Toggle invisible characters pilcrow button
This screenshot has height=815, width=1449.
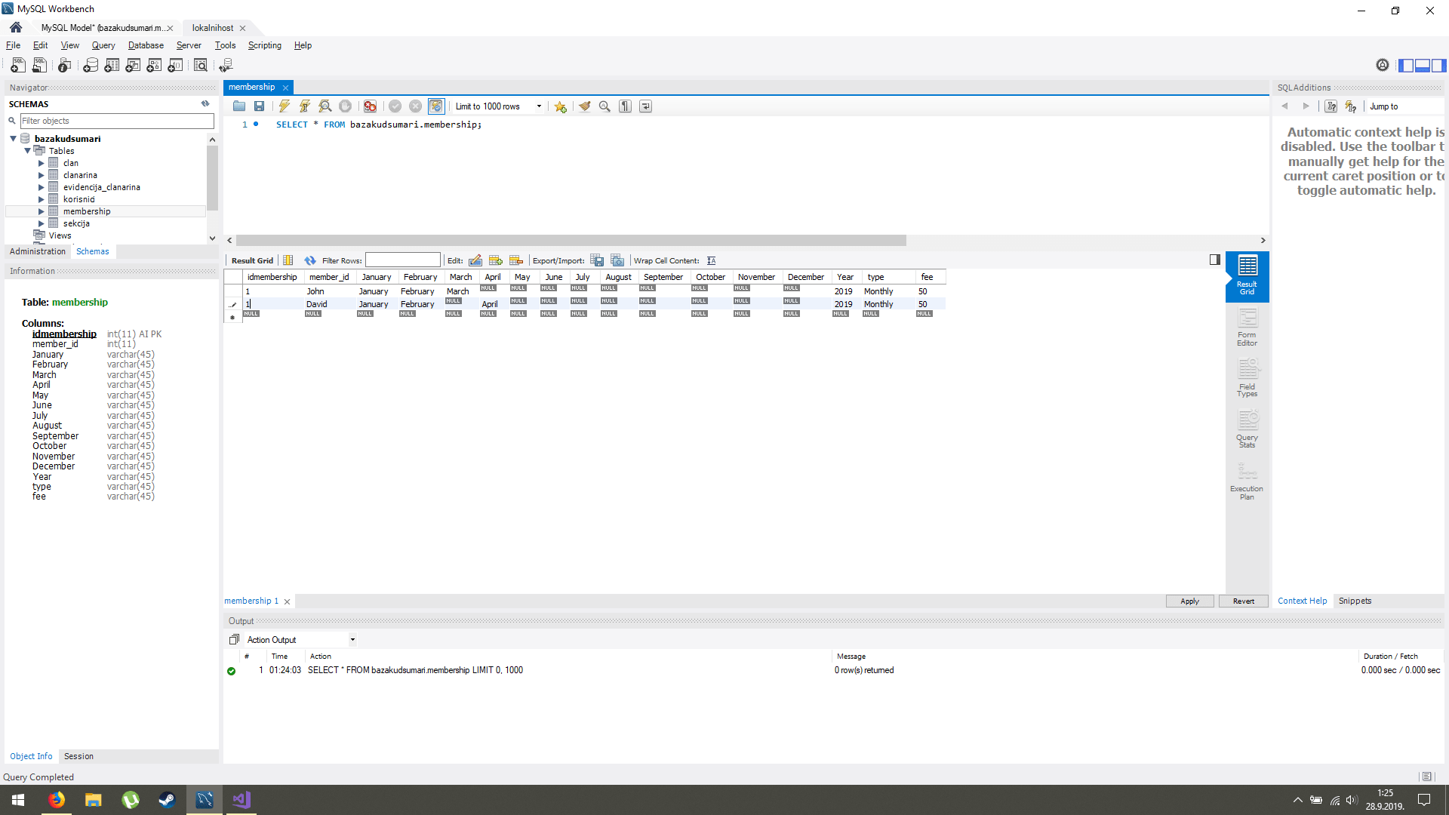click(625, 106)
